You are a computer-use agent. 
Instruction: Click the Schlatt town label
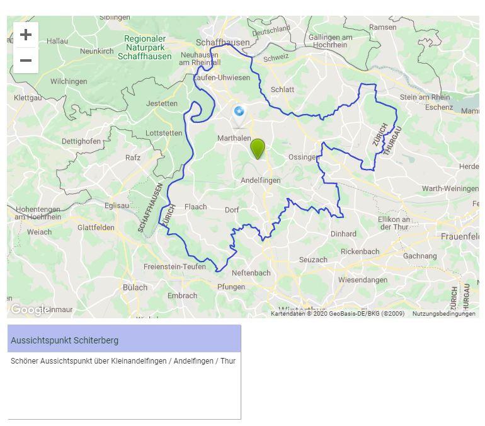(282, 89)
